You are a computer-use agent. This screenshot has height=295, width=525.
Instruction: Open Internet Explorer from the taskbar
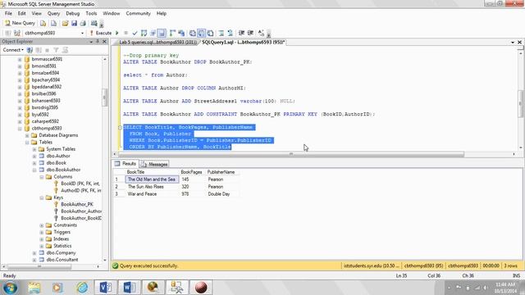coord(82,288)
